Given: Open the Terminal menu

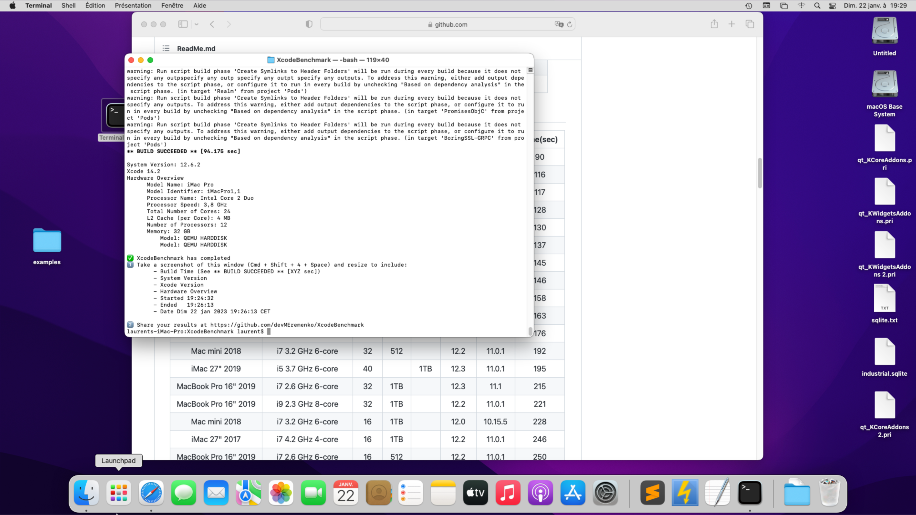Looking at the screenshot, I should click(39, 6).
